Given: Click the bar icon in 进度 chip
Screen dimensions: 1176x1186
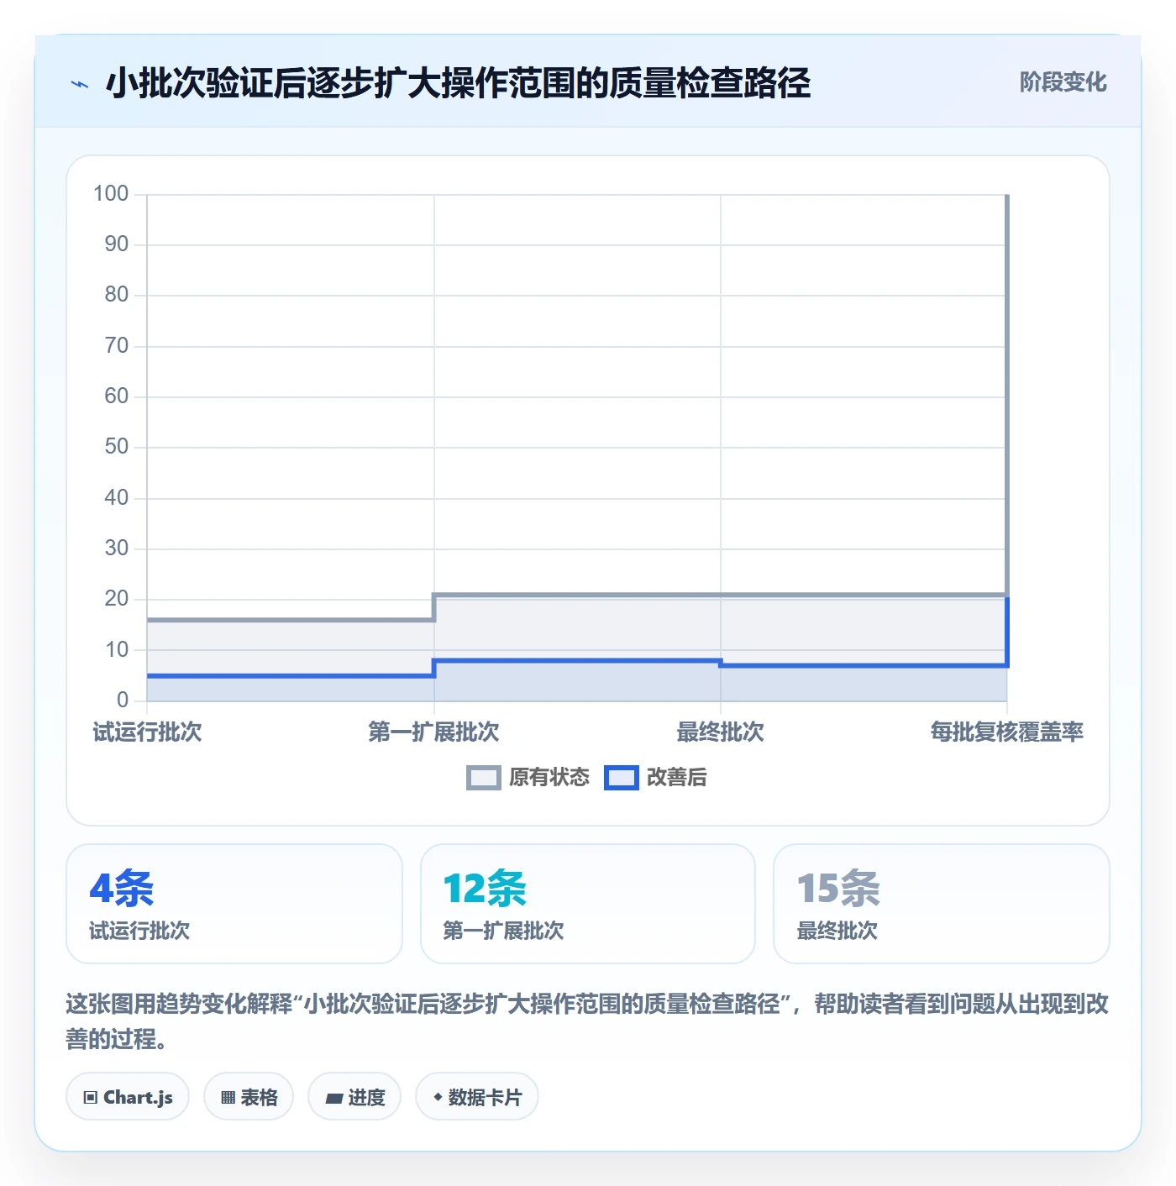Looking at the screenshot, I should (x=334, y=1098).
